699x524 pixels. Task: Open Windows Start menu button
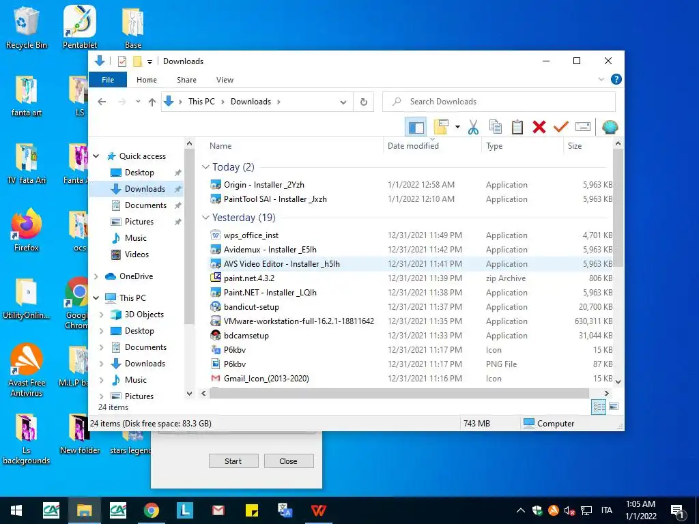tap(16, 510)
